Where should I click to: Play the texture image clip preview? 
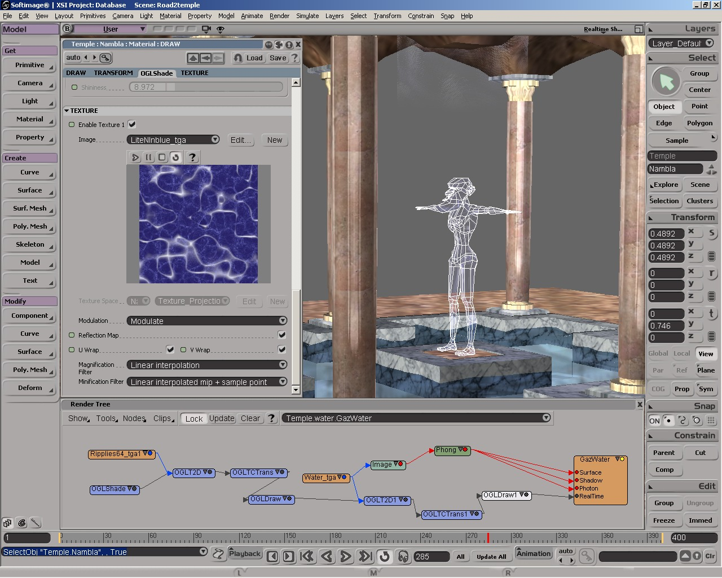[x=135, y=157]
